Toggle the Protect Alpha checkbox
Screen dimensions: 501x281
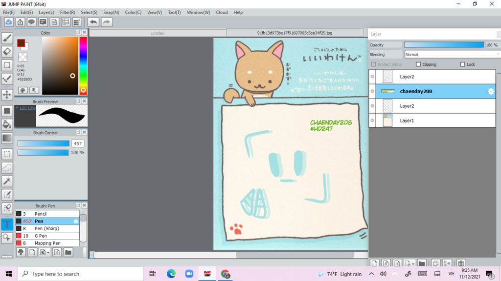click(x=373, y=64)
